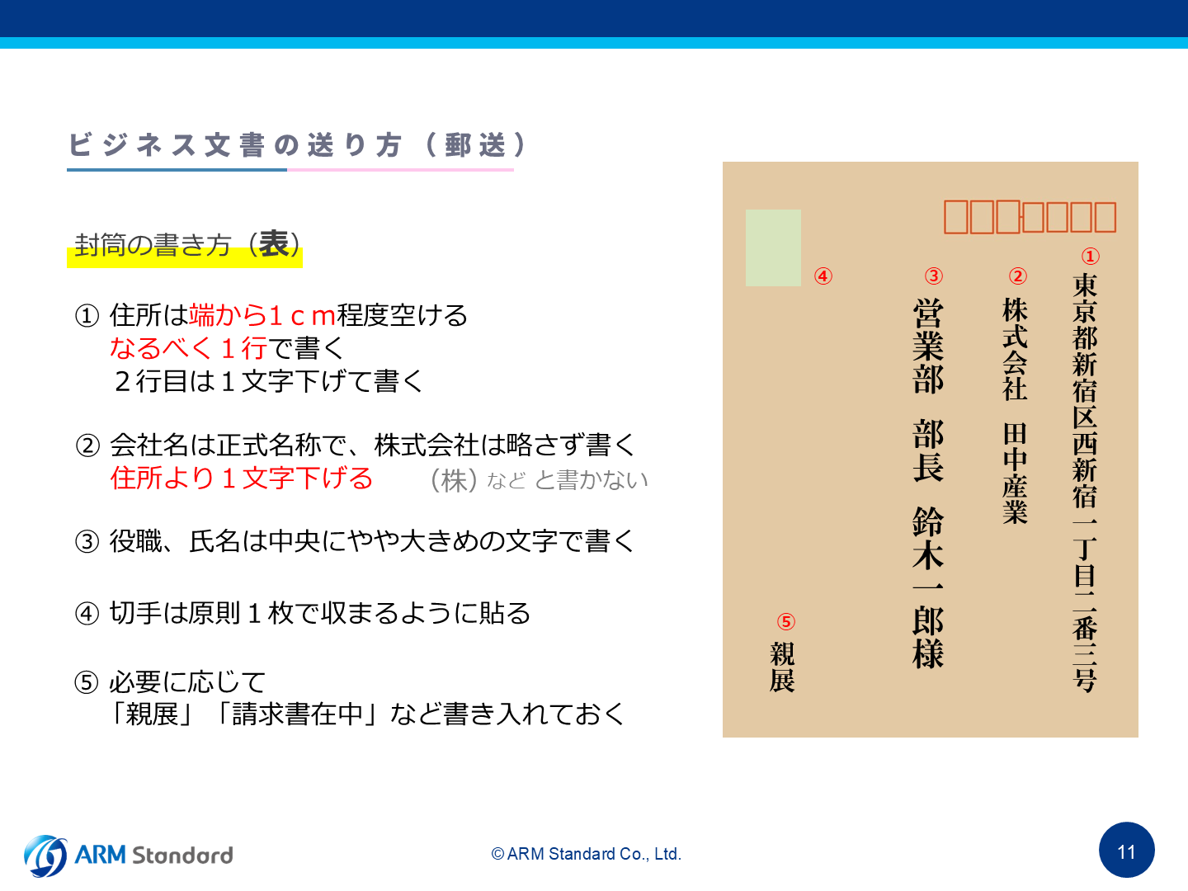Click the © ARM Standard Co., Ltd. footer
This screenshot has height=891, width=1188.
coord(587,854)
